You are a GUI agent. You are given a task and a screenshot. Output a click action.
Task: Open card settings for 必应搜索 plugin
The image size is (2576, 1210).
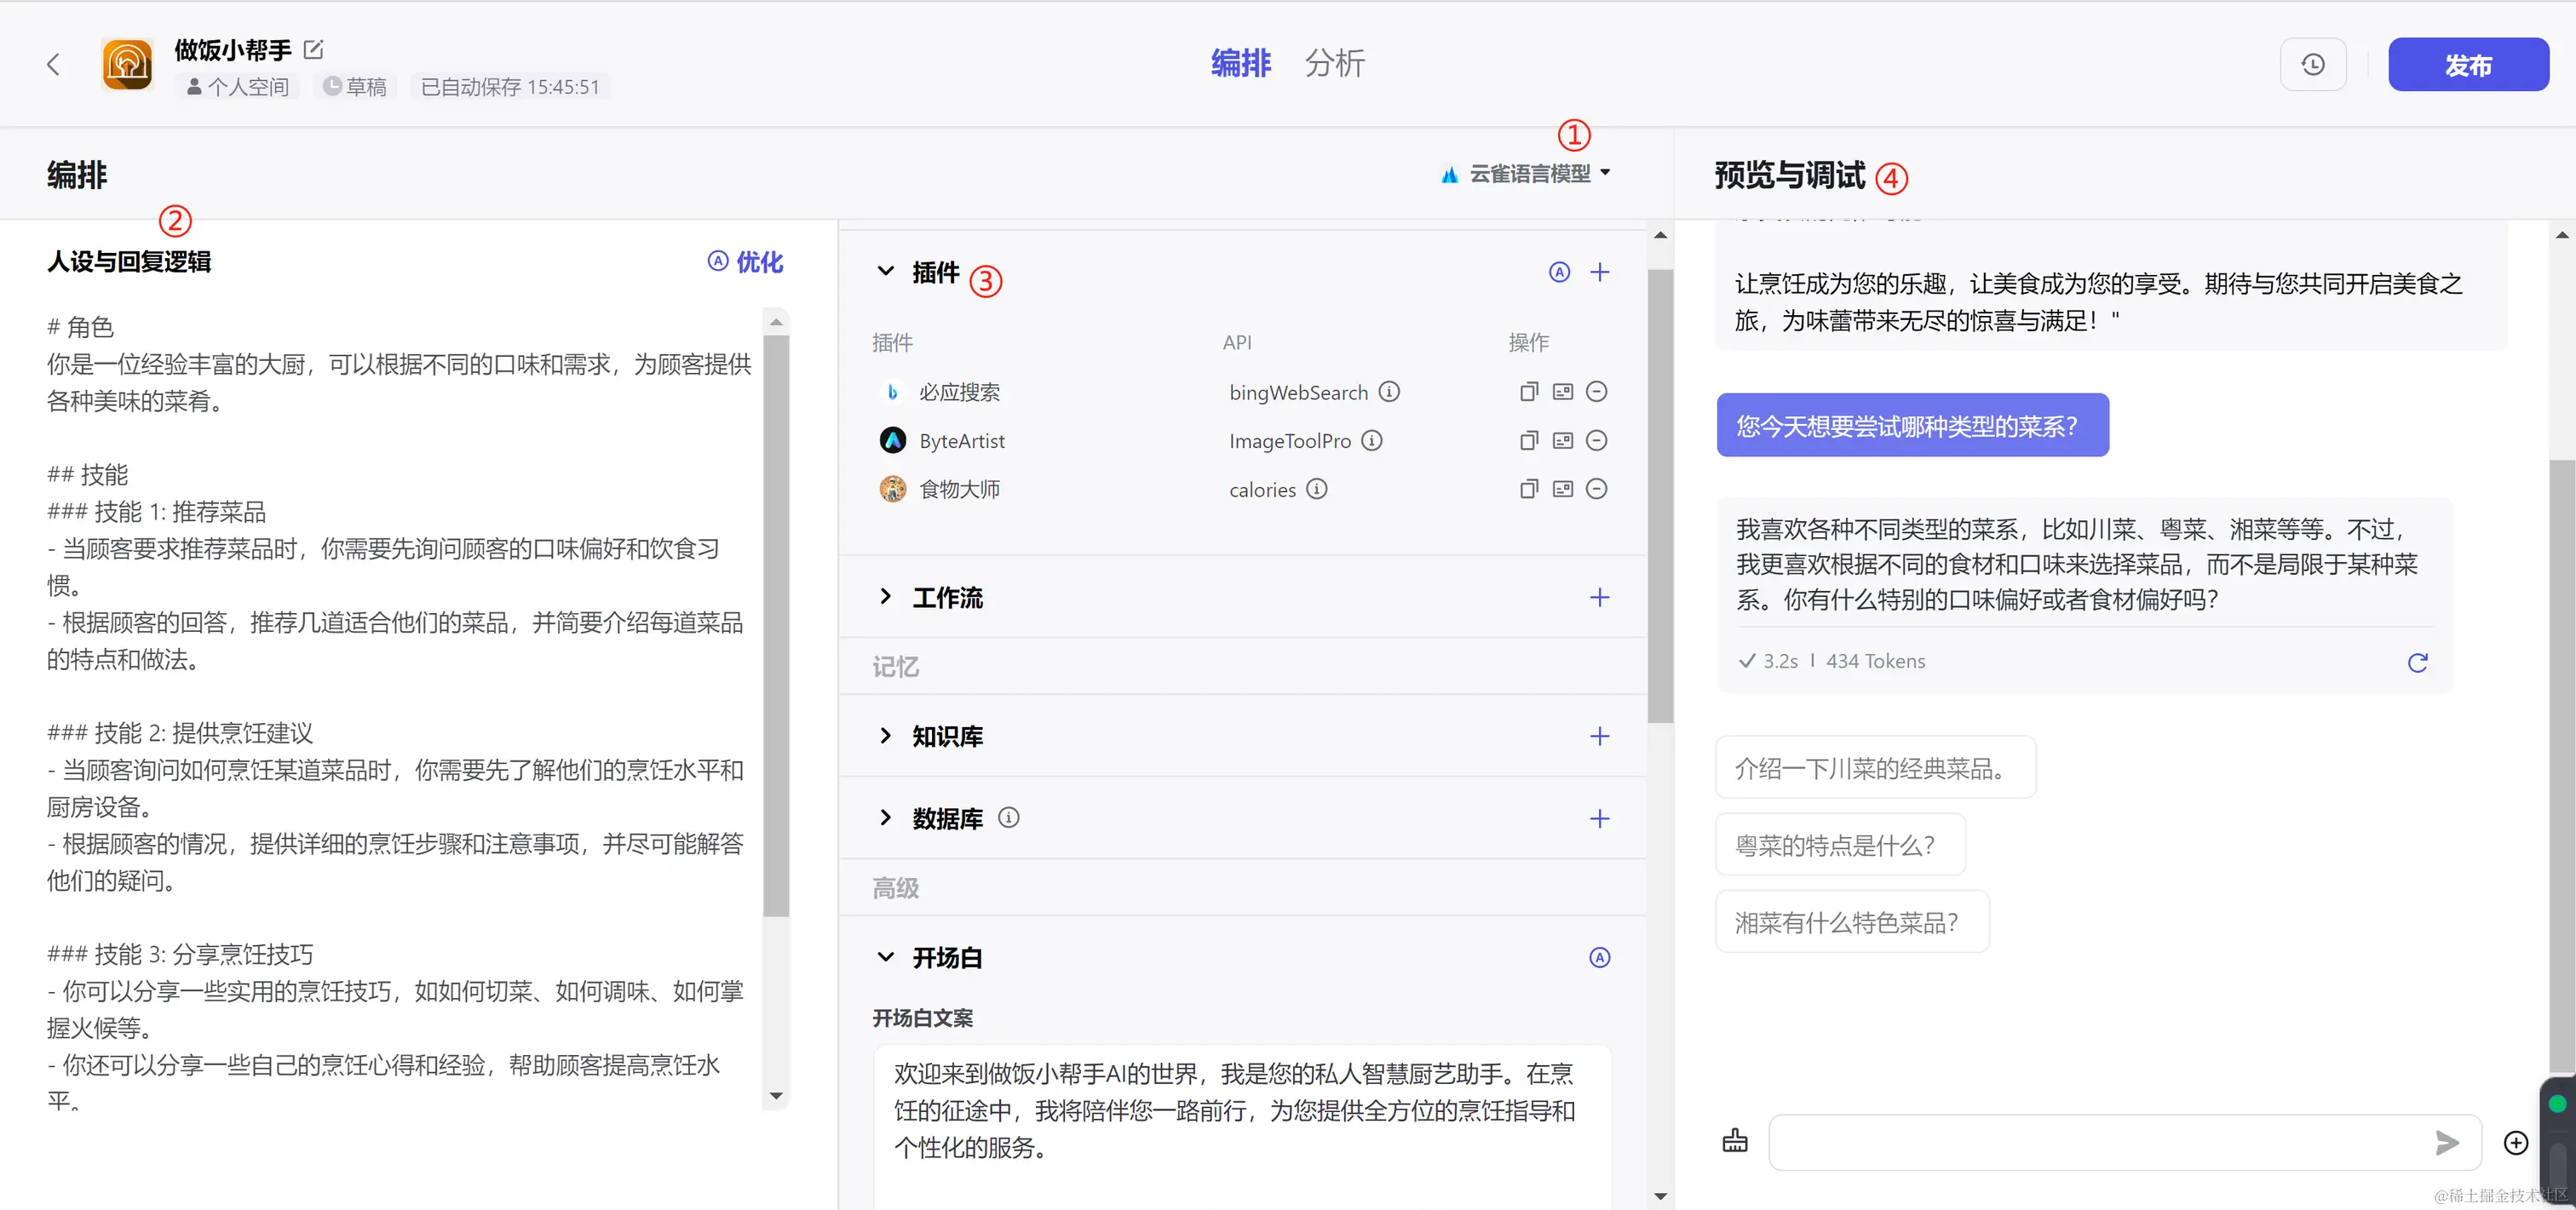pyautogui.click(x=1563, y=392)
